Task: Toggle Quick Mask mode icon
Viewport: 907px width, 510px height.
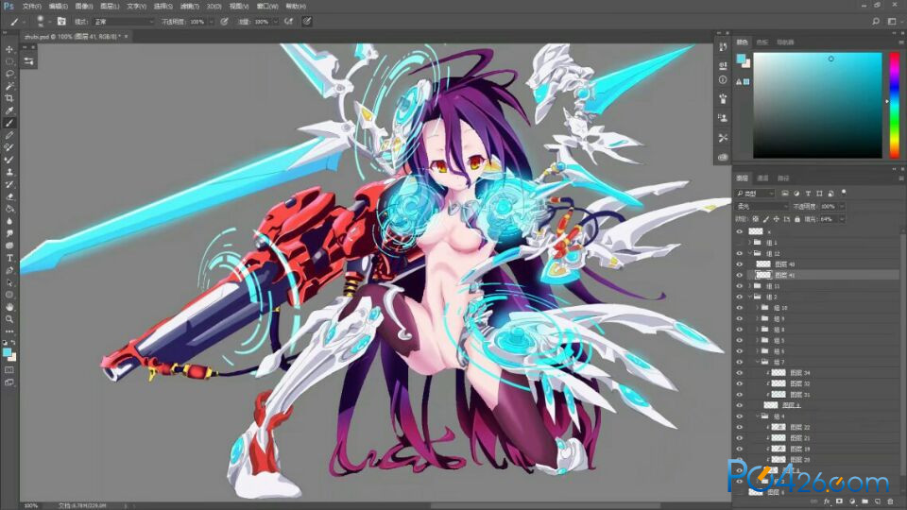Action: click(x=9, y=369)
